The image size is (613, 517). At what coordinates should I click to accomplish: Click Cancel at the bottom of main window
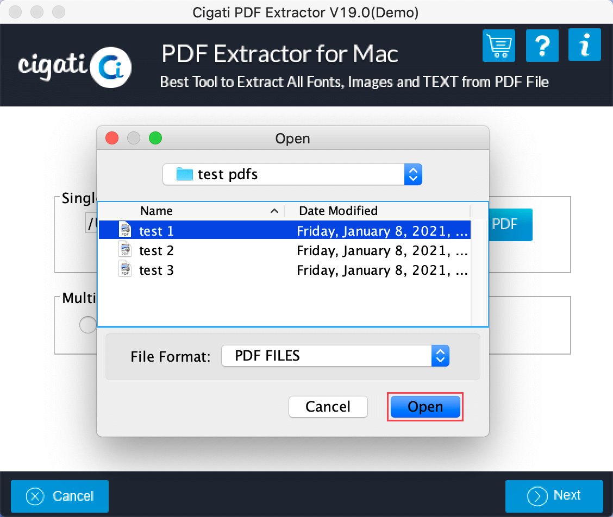coord(60,496)
